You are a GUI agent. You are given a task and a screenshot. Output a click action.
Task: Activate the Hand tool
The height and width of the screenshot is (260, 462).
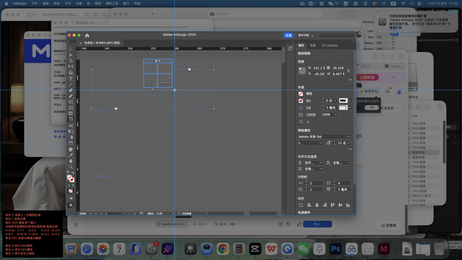tap(71, 161)
